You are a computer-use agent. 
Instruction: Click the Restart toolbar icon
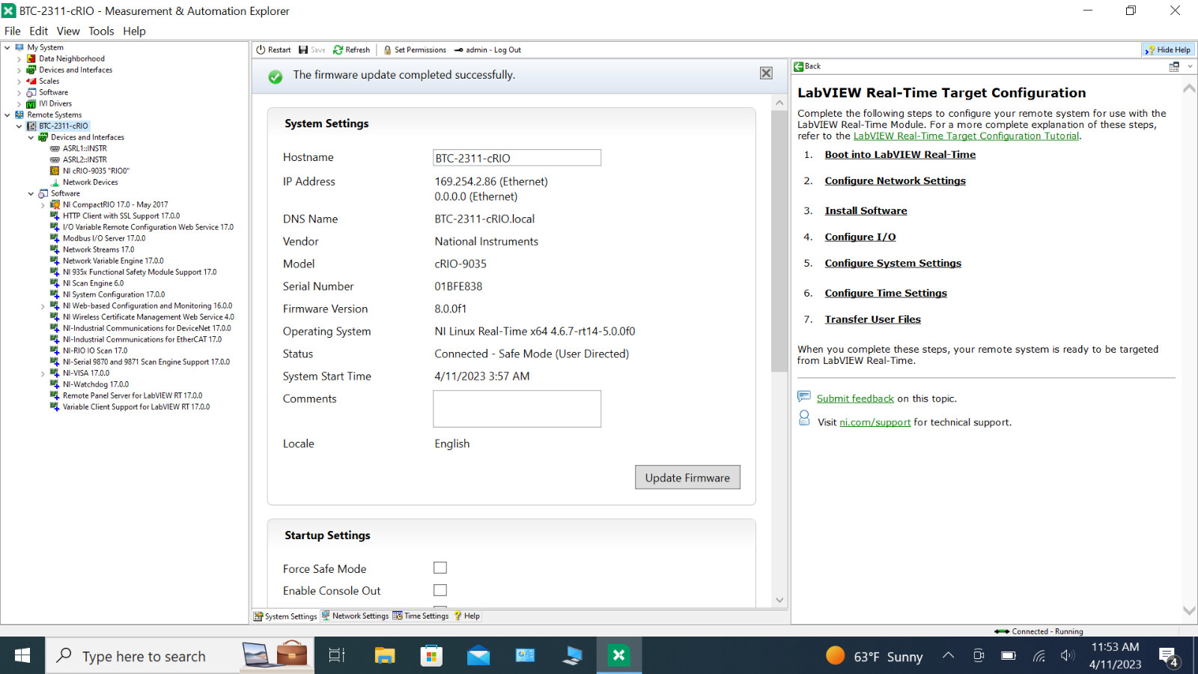[x=261, y=50]
